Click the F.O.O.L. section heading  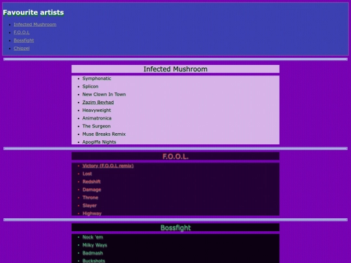pyautogui.click(x=175, y=157)
